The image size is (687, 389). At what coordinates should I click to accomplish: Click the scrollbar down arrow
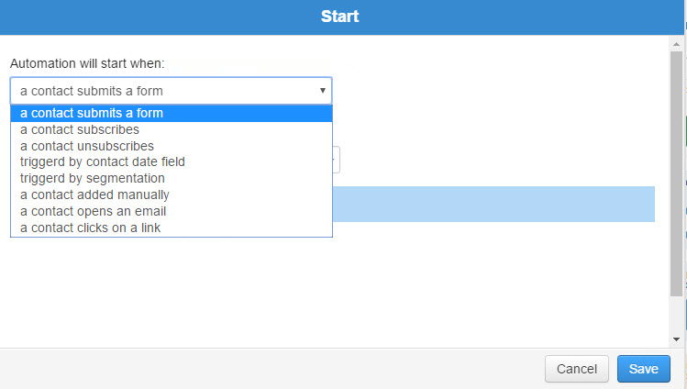coord(676,339)
